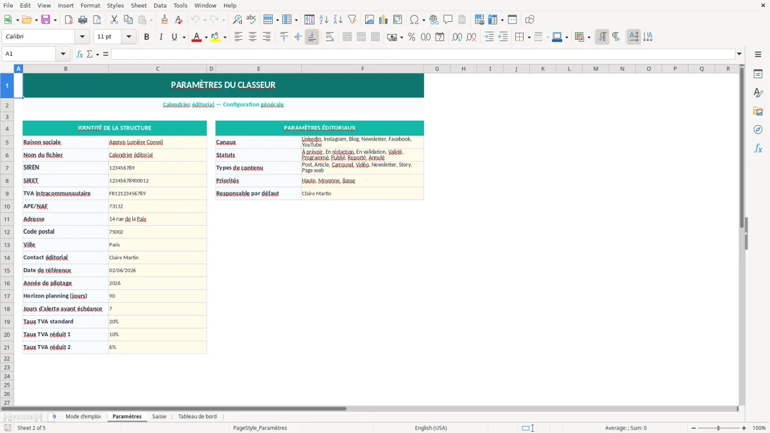Open the Function Wizard
The width and height of the screenshot is (770, 433).
pyautogui.click(x=80, y=54)
